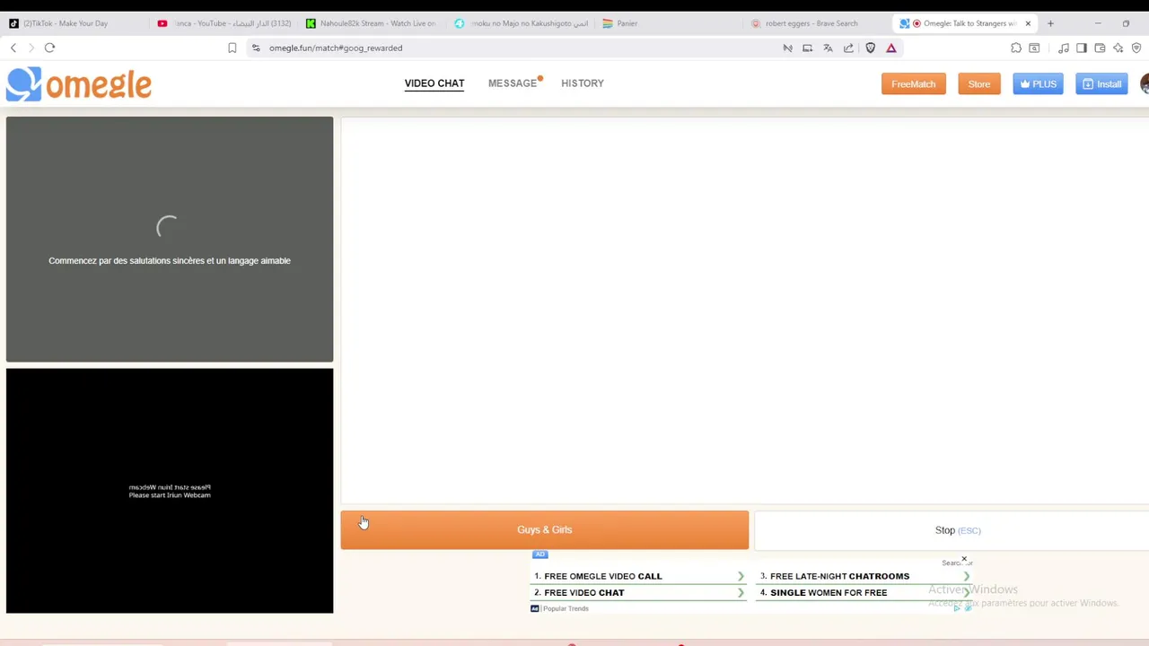Open the browser extensions puzzle icon
The height and width of the screenshot is (646, 1149).
[x=1016, y=48]
